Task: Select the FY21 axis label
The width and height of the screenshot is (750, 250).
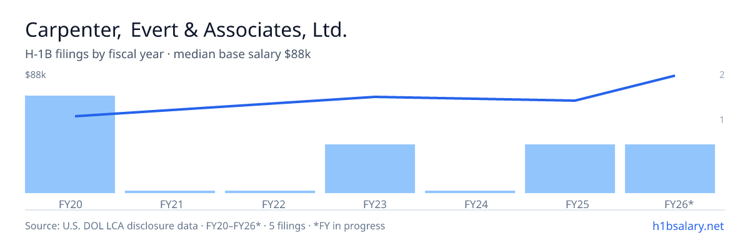Action: (170, 204)
